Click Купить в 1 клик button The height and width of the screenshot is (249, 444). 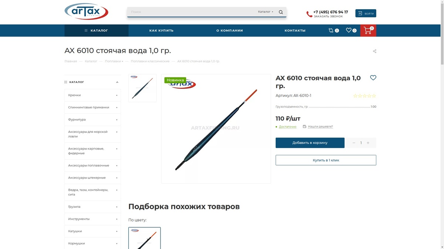tap(326, 160)
